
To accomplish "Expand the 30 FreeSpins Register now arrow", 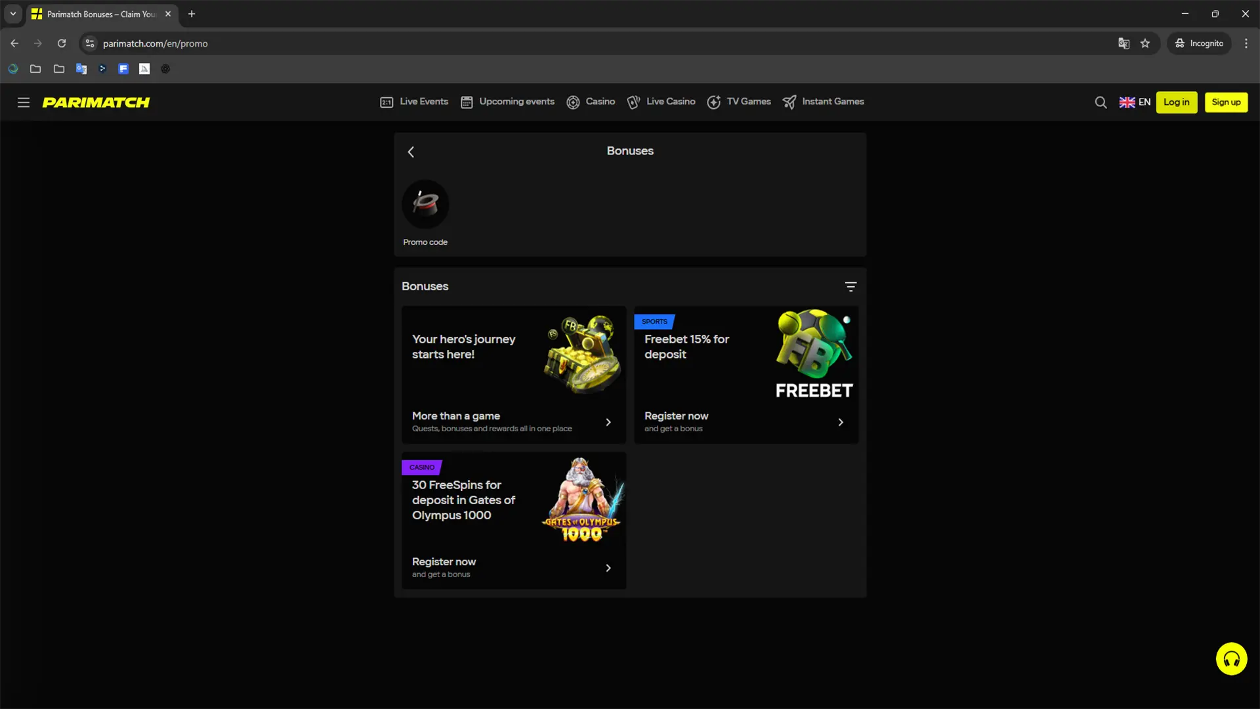I will click(x=608, y=568).
